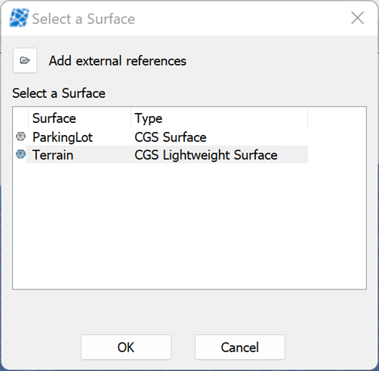This screenshot has width=379, height=371.
Task: Click the folder icon for external references
Action: point(25,60)
